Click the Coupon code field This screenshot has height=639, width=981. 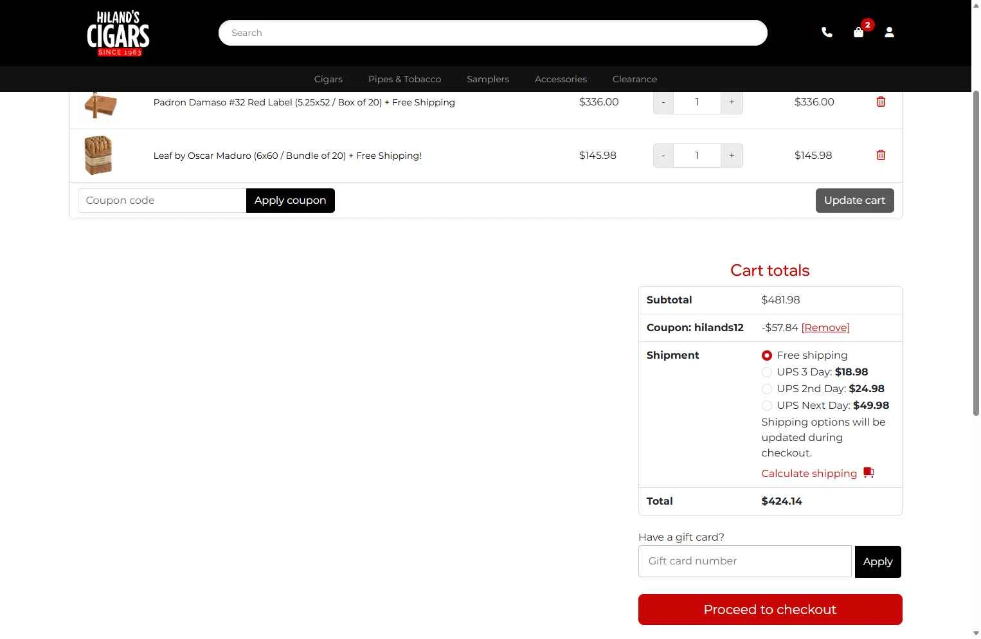click(162, 201)
